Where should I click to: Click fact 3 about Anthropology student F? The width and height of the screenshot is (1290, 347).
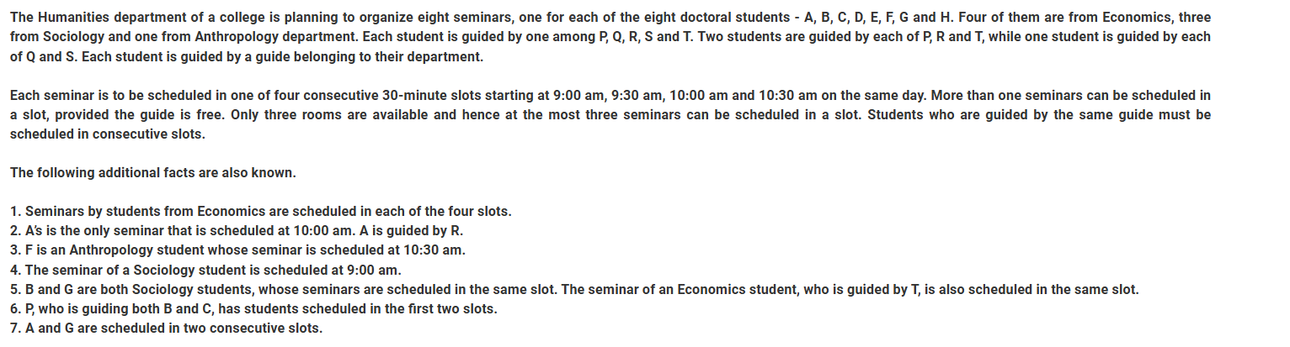point(237,250)
